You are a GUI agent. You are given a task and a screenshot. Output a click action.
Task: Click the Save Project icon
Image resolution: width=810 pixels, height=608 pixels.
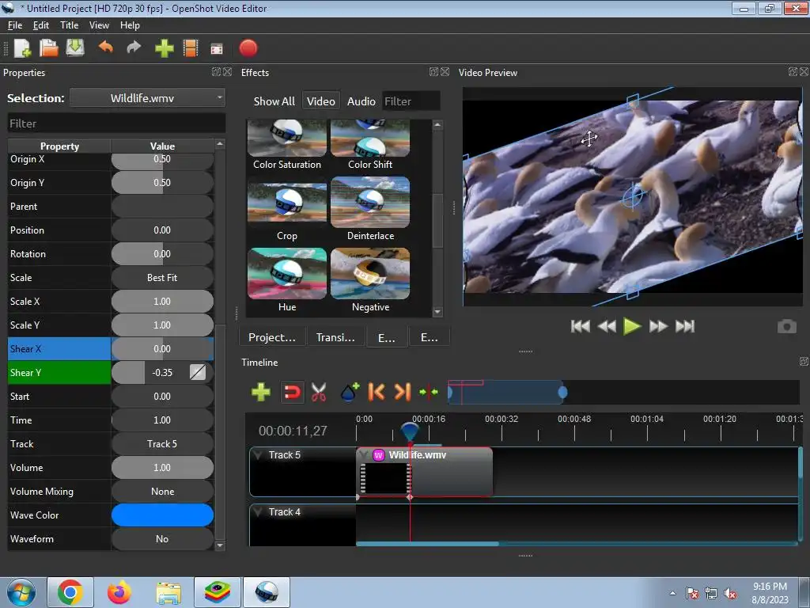pos(75,48)
